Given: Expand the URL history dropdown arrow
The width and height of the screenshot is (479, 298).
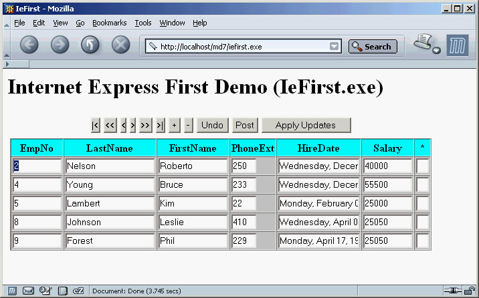Looking at the screenshot, I should coord(334,47).
